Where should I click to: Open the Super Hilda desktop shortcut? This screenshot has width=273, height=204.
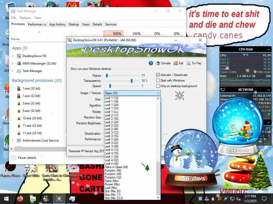[x=31, y=171]
